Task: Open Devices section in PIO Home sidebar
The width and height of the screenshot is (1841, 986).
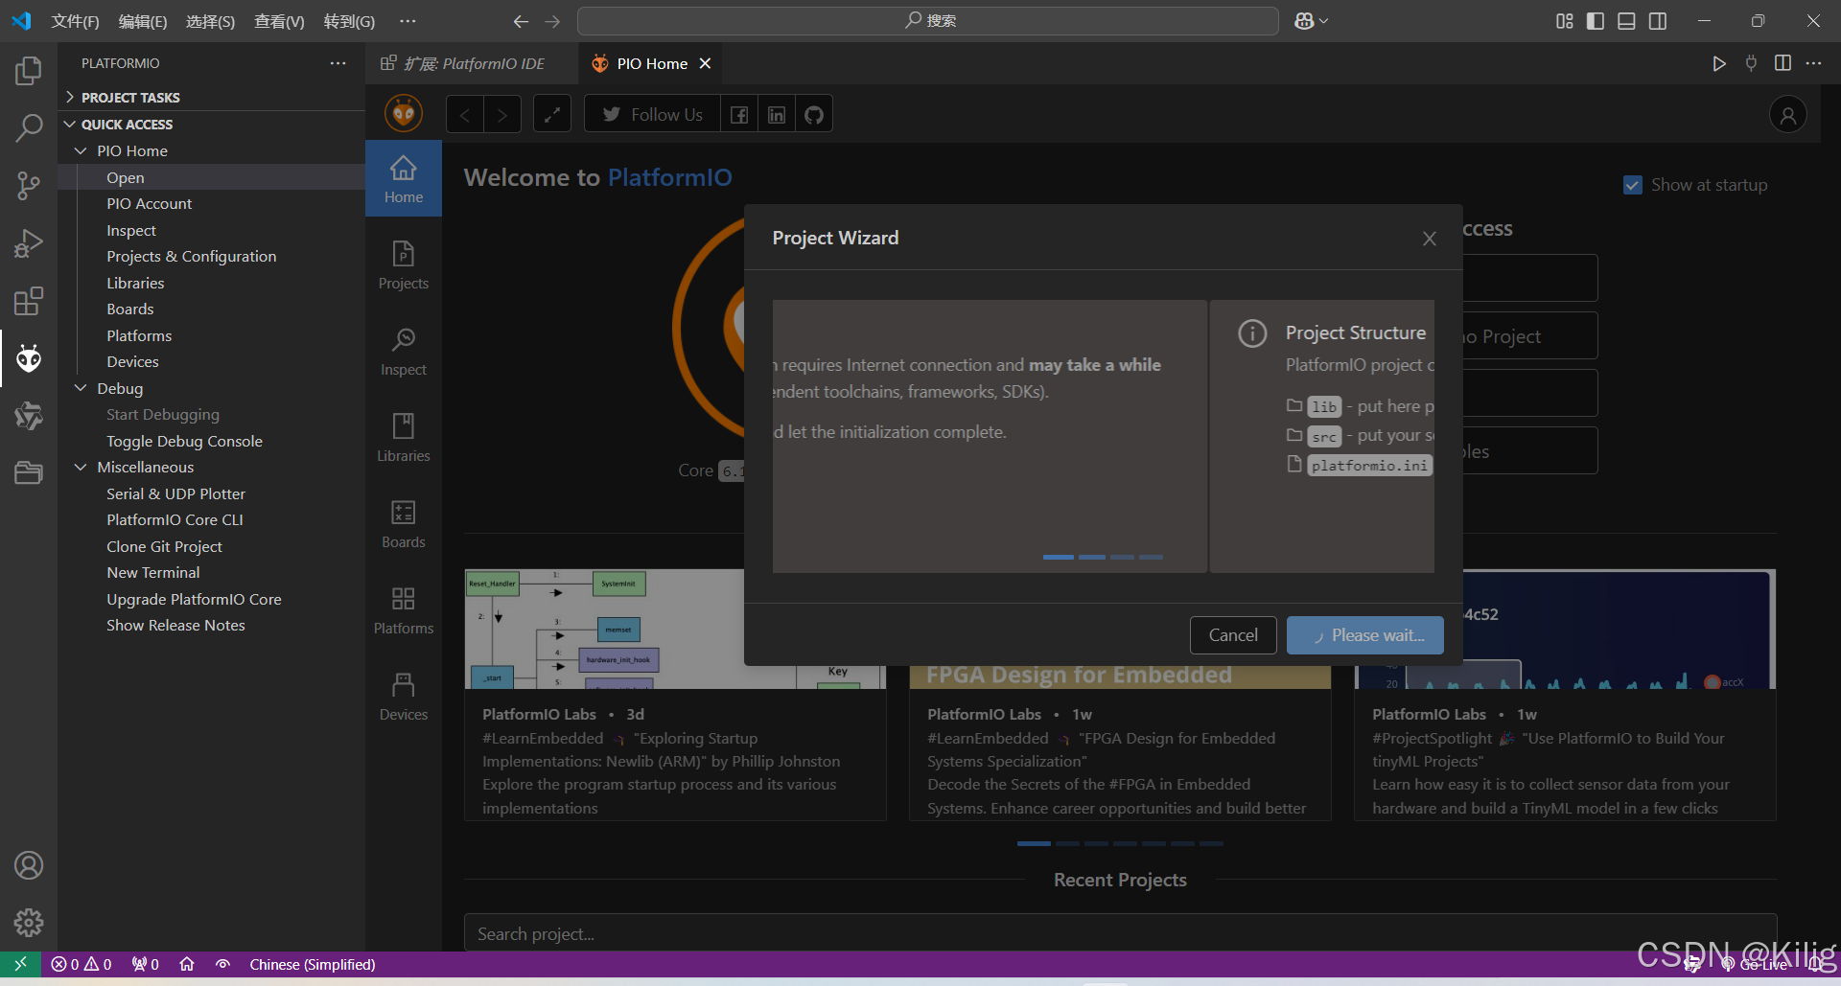Action: [404, 697]
